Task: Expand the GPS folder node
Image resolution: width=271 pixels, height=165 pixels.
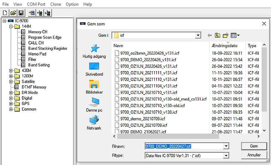Action: coord(11,104)
